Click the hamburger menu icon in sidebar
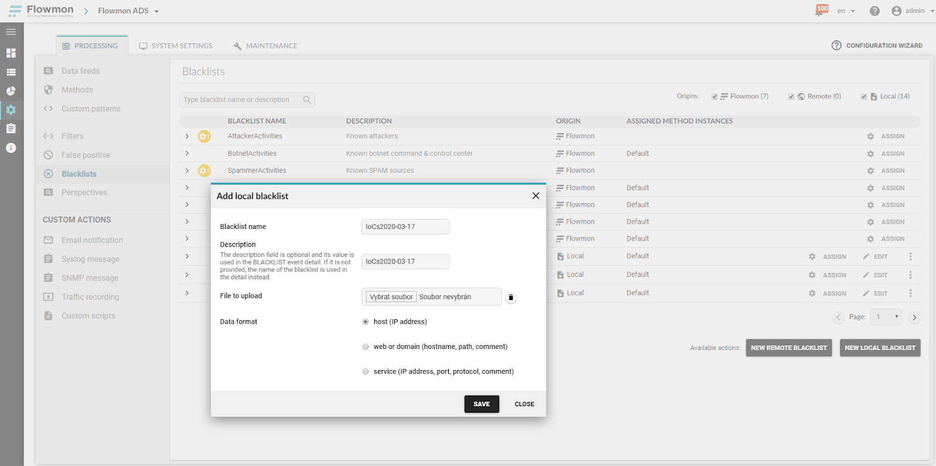Viewport: 936px width, 466px height. [11, 32]
